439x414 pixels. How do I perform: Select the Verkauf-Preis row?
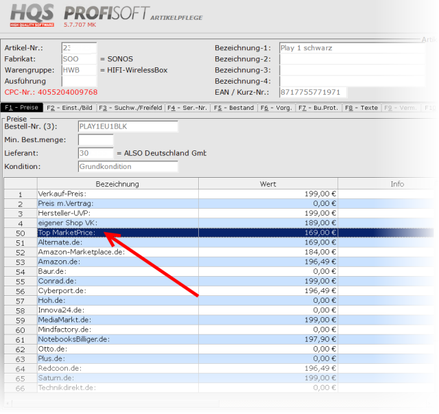(219, 194)
